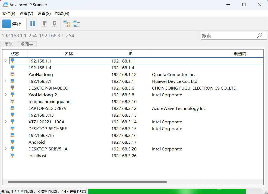The image size is (268, 194).
Task: Open the 文件(F) menu
Action: [8, 14]
